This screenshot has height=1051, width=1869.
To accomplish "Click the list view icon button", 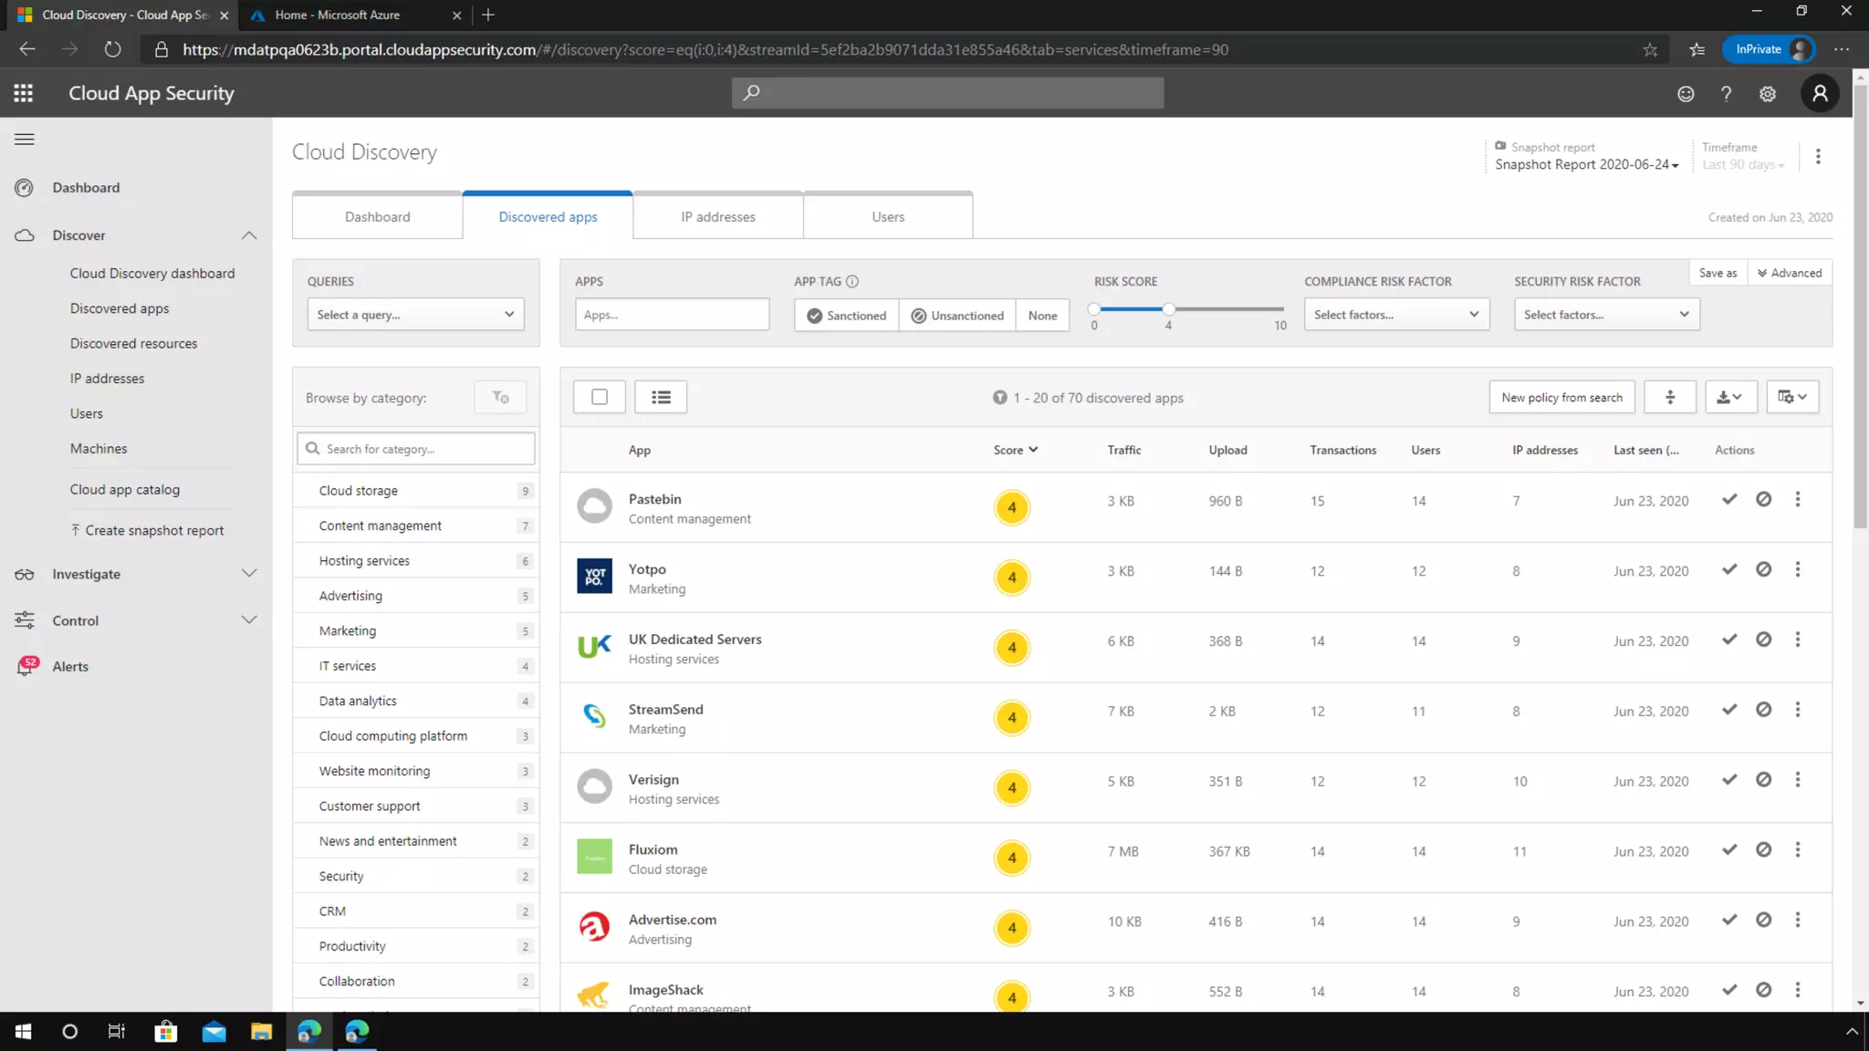I will point(661,397).
